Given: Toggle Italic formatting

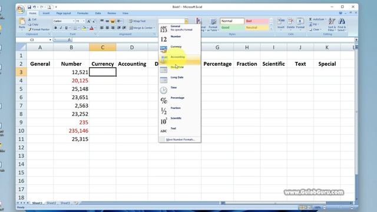Looking at the screenshot, I should (x=61, y=28).
